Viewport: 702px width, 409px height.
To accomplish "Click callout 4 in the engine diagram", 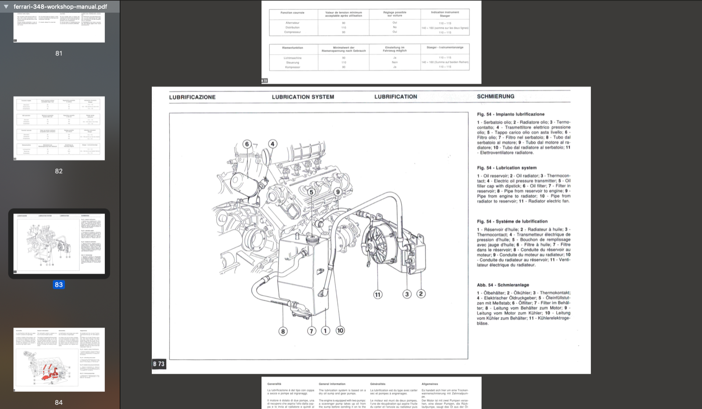I will pos(272,144).
